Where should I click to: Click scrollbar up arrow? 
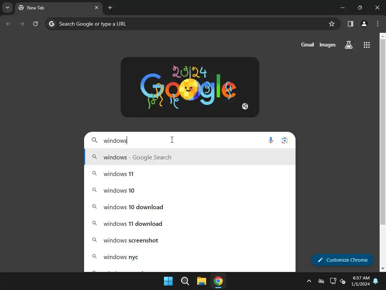coord(383,36)
